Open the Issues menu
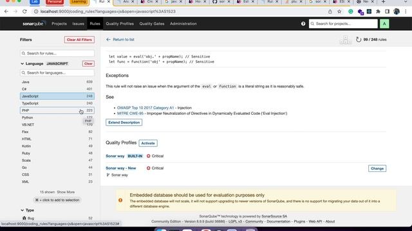412x231 pixels. [79, 24]
